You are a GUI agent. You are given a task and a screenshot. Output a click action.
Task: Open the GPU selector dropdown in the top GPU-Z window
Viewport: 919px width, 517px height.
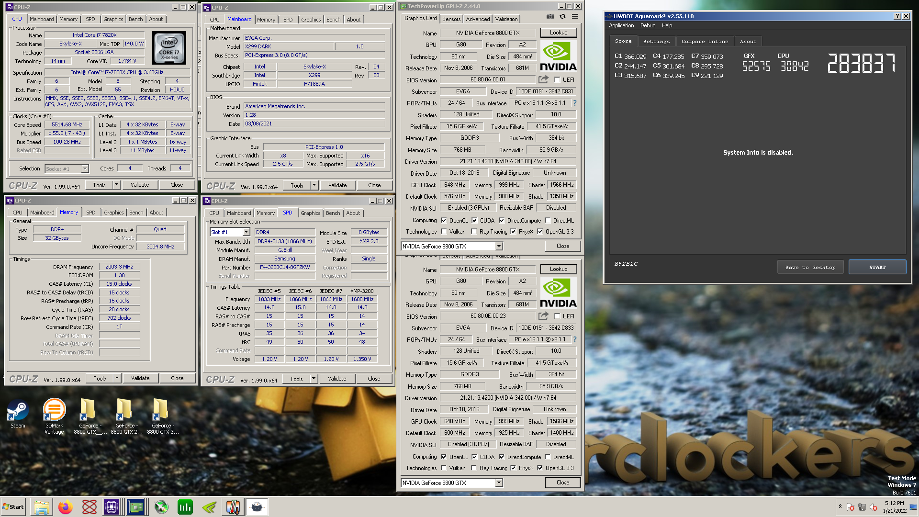coord(499,246)
